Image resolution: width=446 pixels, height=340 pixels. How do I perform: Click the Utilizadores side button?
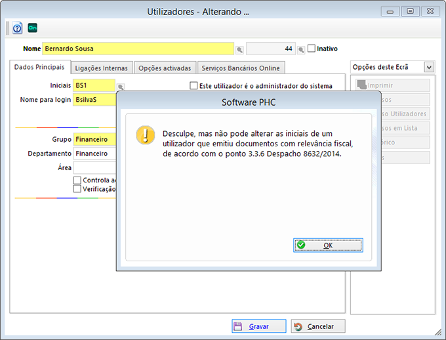point(405,114)
